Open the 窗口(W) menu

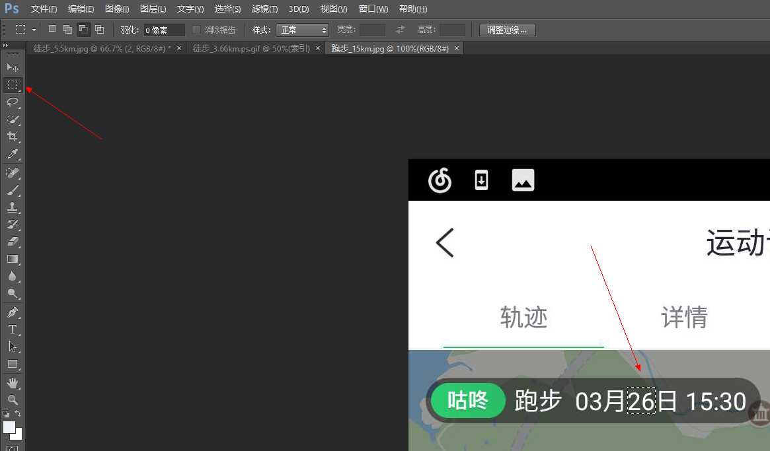[x=373, y=9]
